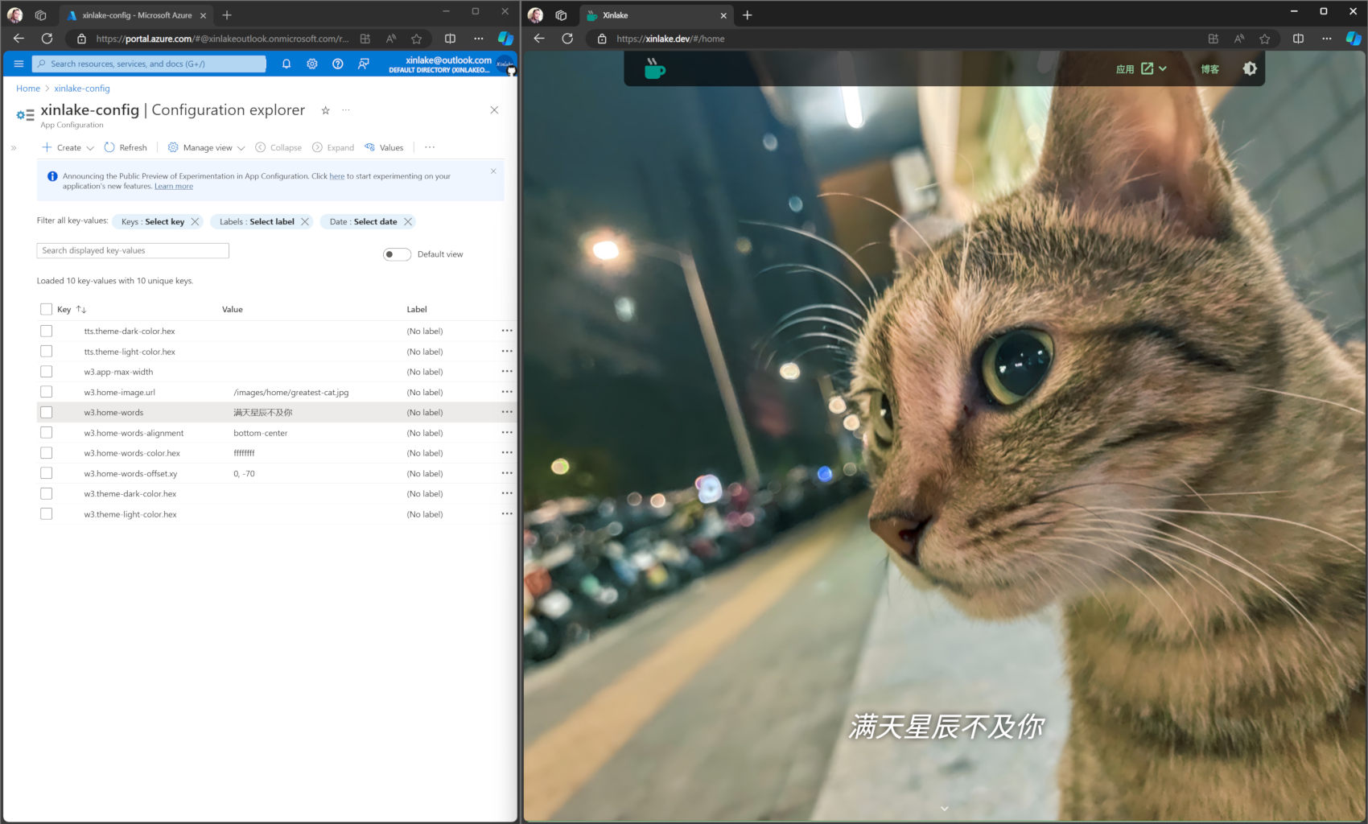Open the Learn more link

point(174,186)
